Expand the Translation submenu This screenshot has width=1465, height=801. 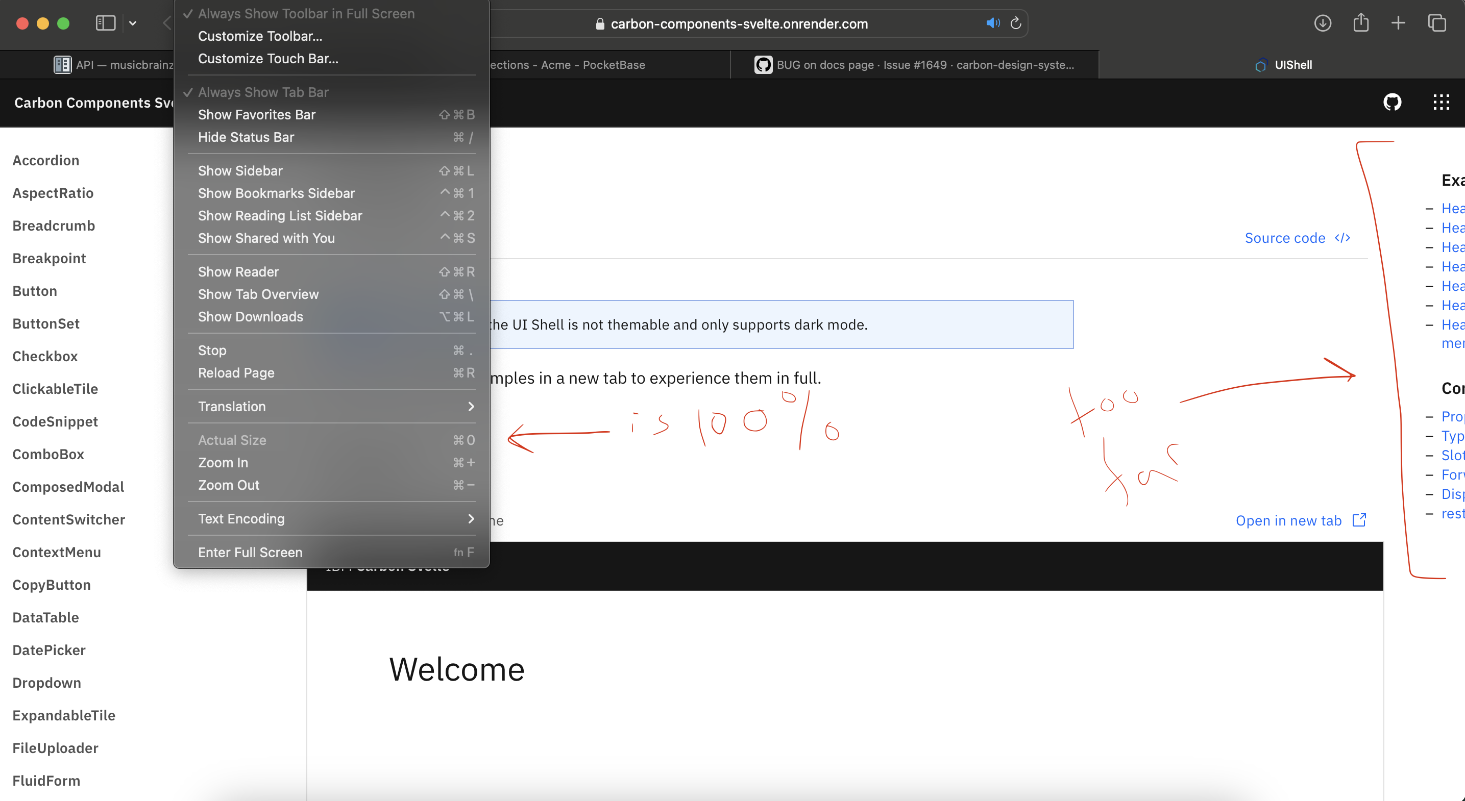pos(331,407)
